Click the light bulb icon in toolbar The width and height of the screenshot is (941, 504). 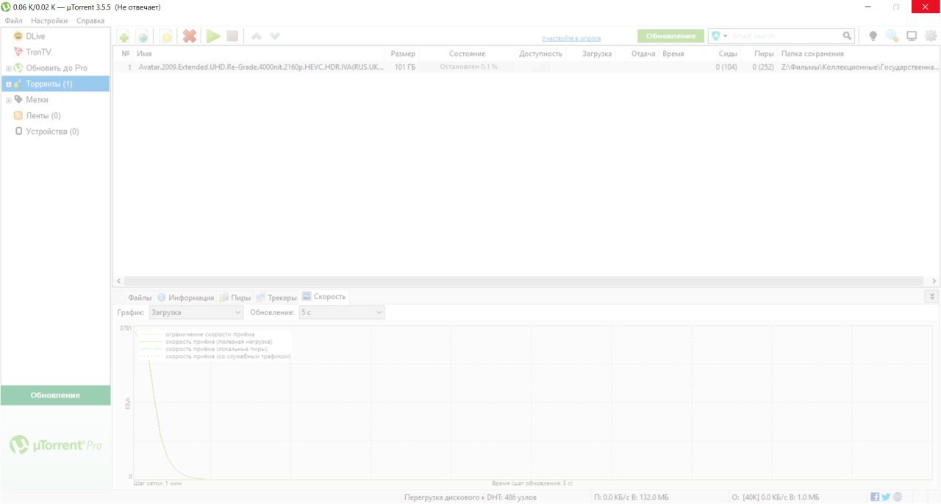(873, 36)
